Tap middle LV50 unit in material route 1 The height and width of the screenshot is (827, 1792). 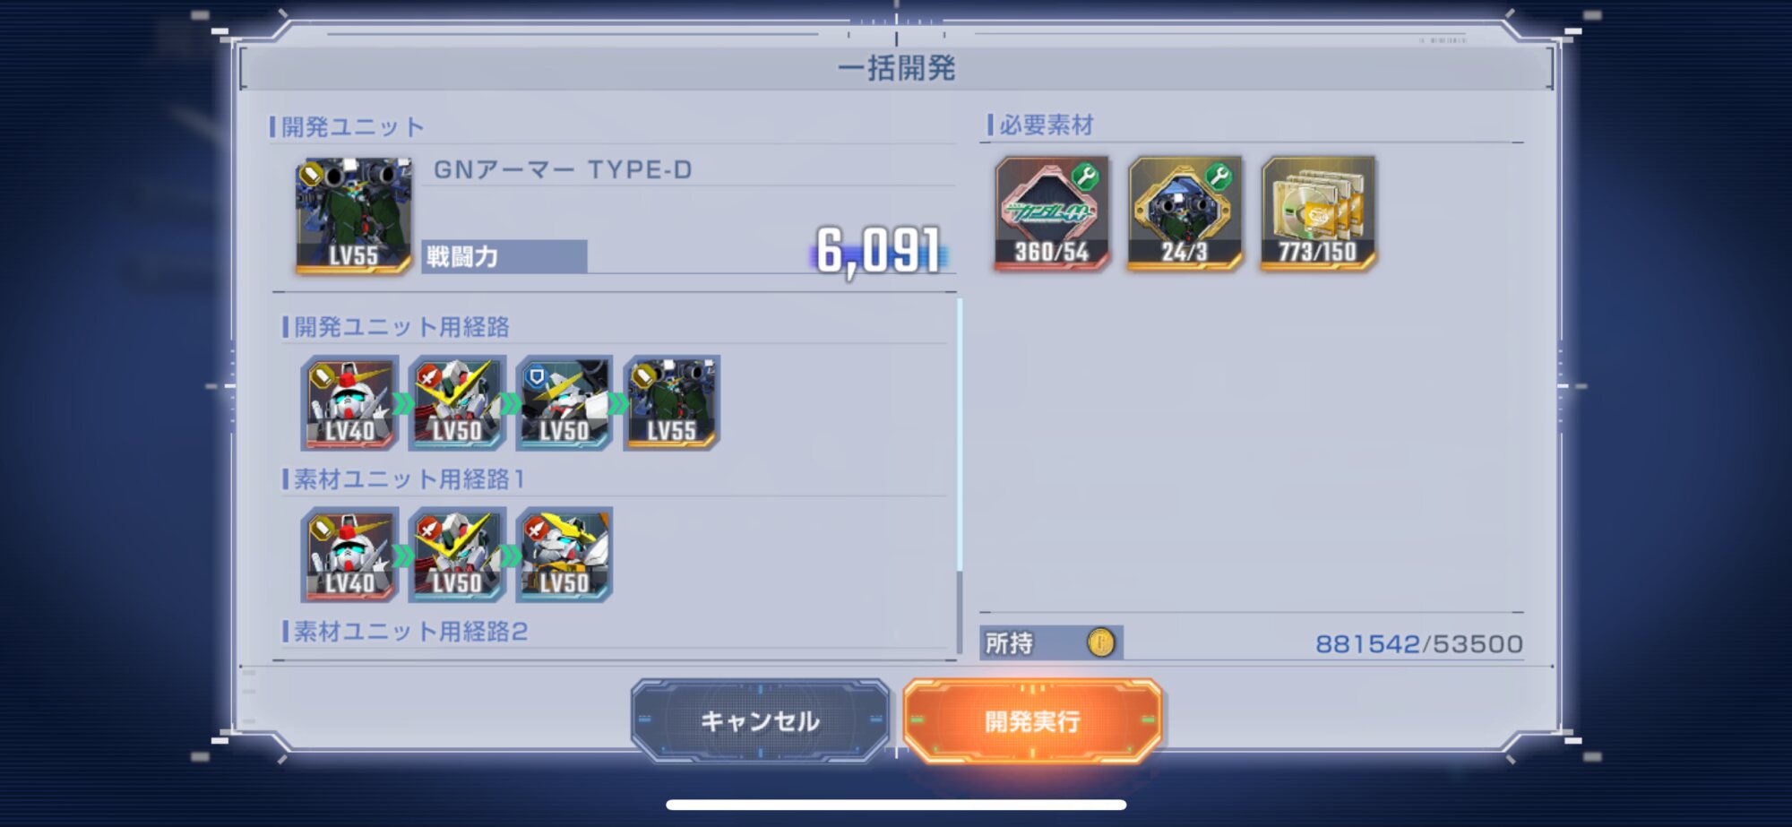(x=457, y=555)
